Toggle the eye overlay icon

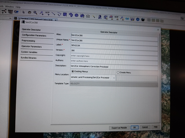tap(127, 19)
